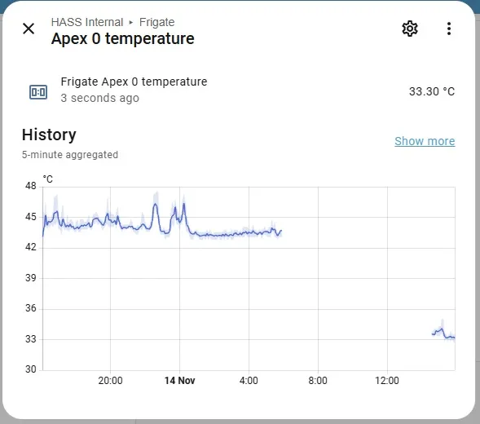The width and height of the screenshot is (480, 424).
Task: Click the 3 seconds ago timestamp
Action: coord(99,98)
